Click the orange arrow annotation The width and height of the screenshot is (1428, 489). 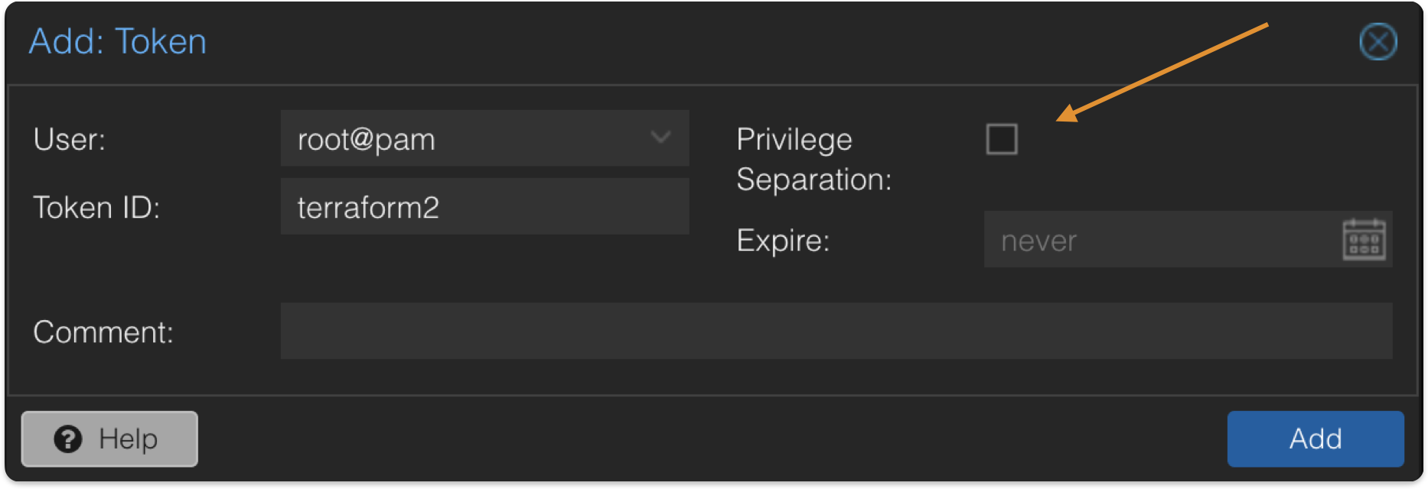point(1163,72)
